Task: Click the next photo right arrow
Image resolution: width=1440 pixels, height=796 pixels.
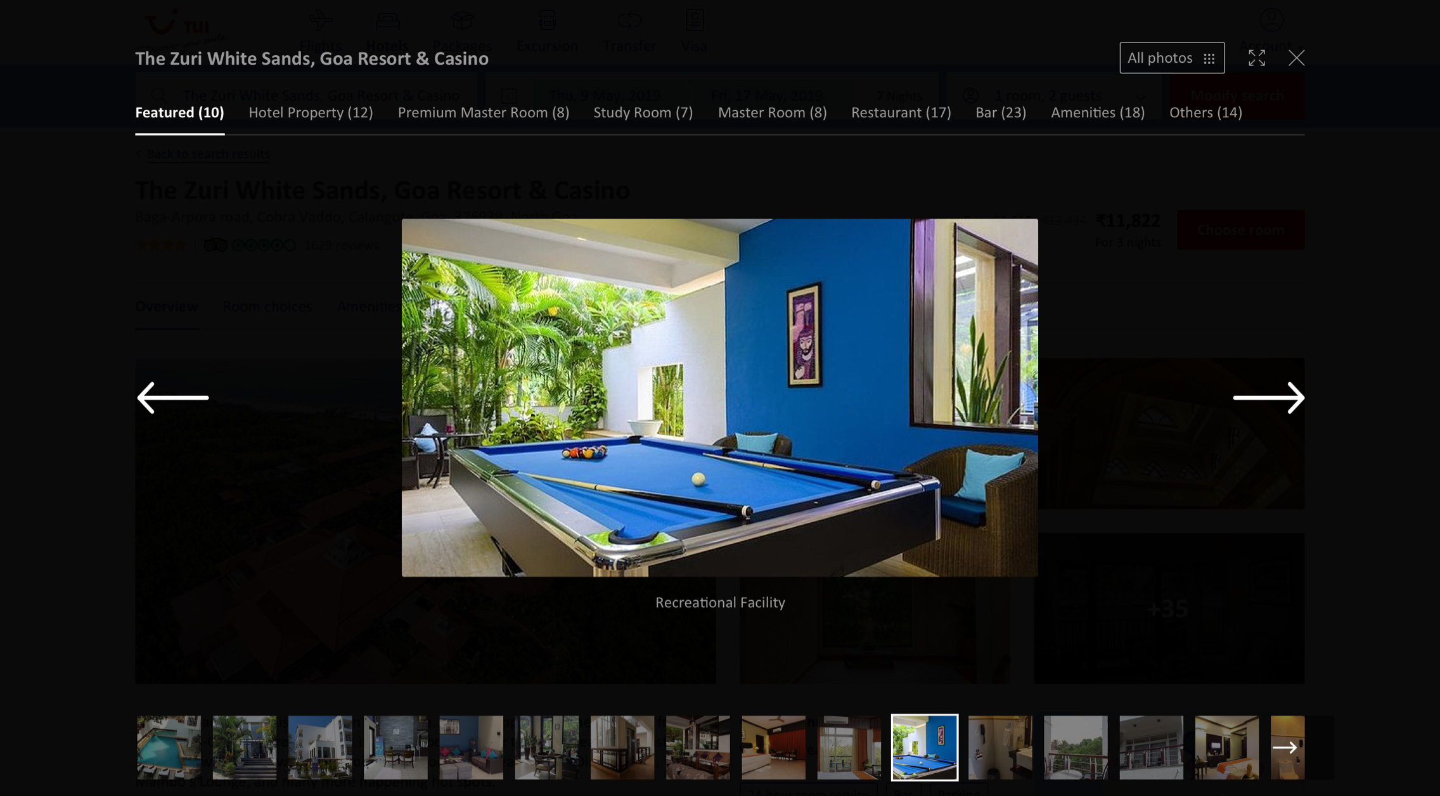Action: click(x=1268, y=397)
